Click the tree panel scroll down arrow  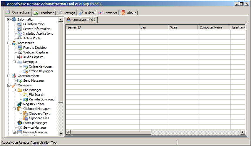point(61,134)
